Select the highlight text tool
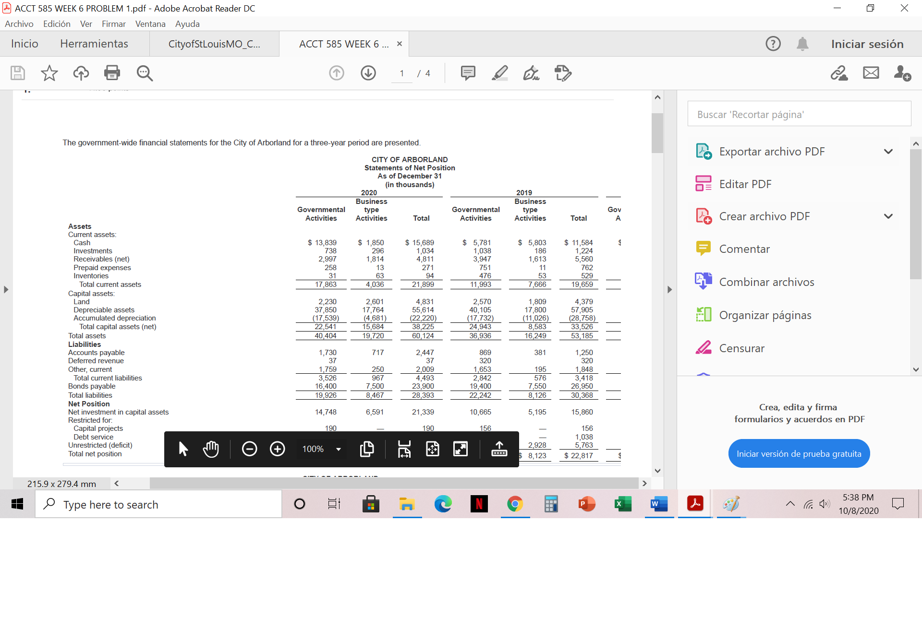 point(499,73)
